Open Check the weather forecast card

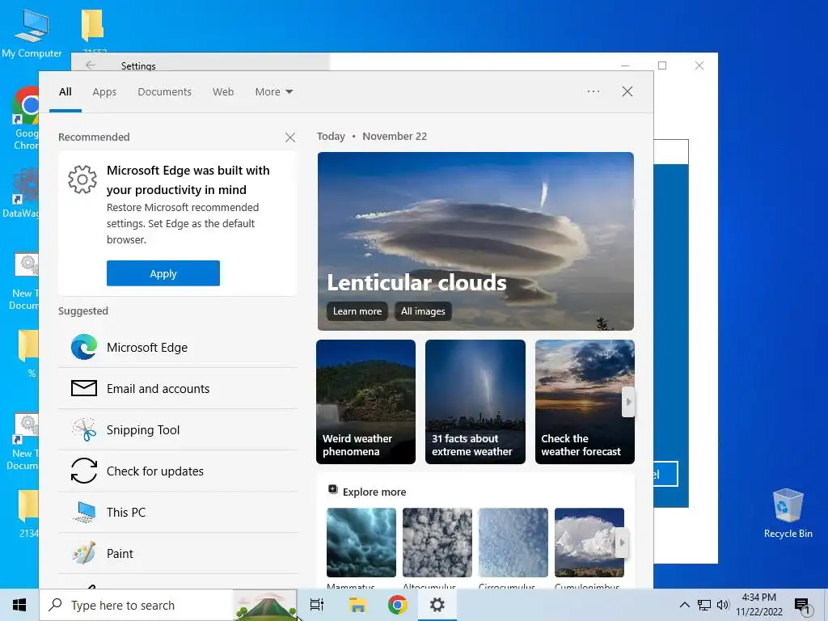click(585, 402)
